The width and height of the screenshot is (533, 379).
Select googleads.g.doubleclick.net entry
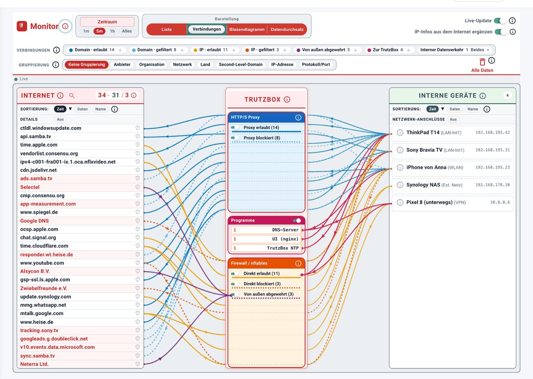[80, 339]
